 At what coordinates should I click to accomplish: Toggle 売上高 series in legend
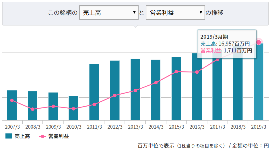click(22, 136)
